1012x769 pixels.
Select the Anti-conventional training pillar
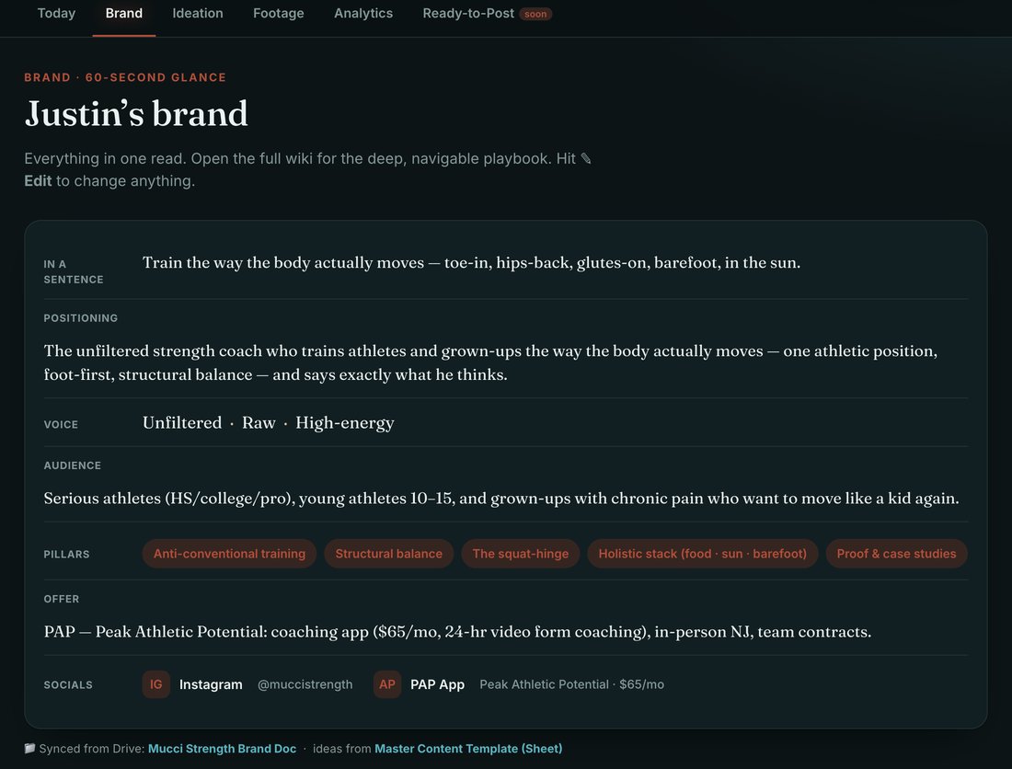click(x=229, y=554)
